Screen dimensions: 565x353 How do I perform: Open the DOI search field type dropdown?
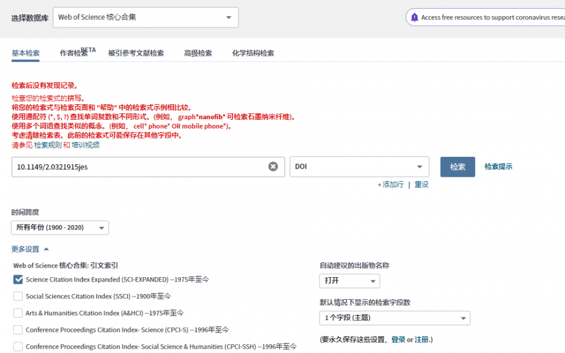tap(359, 167)
